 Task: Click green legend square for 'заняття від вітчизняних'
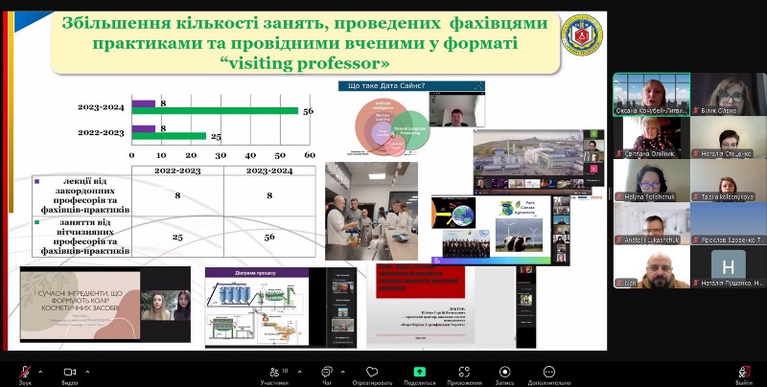pyautogui.click(x=36, y=223)
